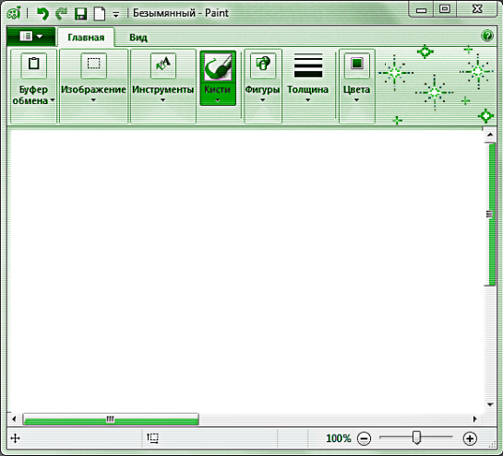
Task: Expand the Цвета colors dropdown arrow
Action: [356, 100]
